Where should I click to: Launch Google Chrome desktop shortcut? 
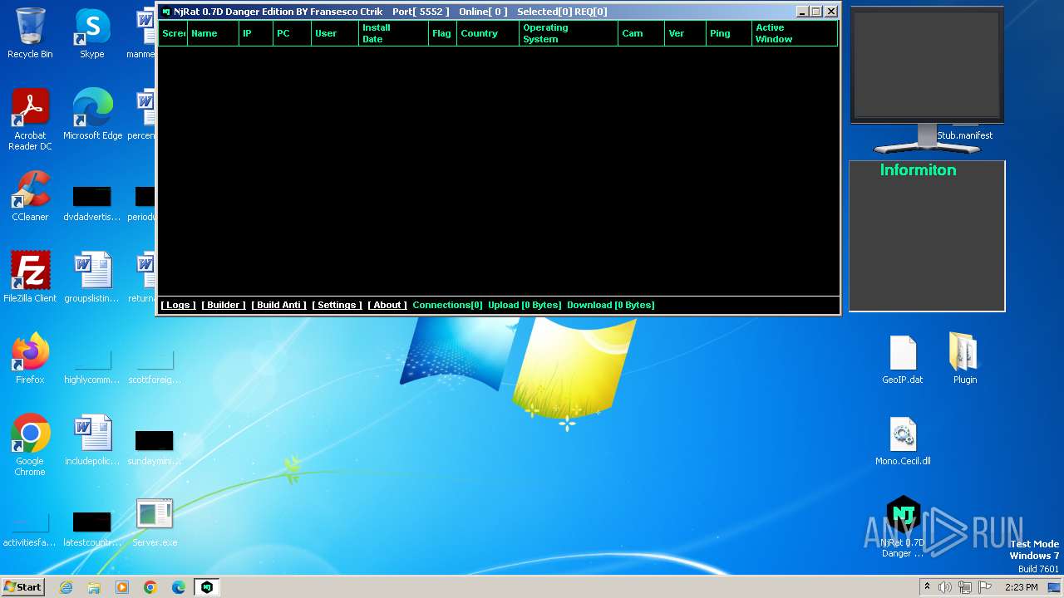[30, 445]
